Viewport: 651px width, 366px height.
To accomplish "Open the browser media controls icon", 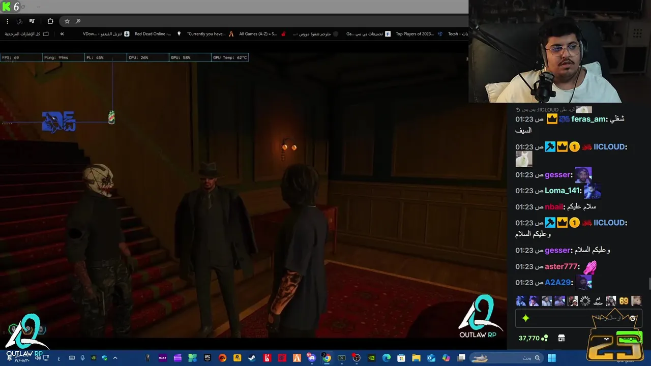I will click(32, 21).
